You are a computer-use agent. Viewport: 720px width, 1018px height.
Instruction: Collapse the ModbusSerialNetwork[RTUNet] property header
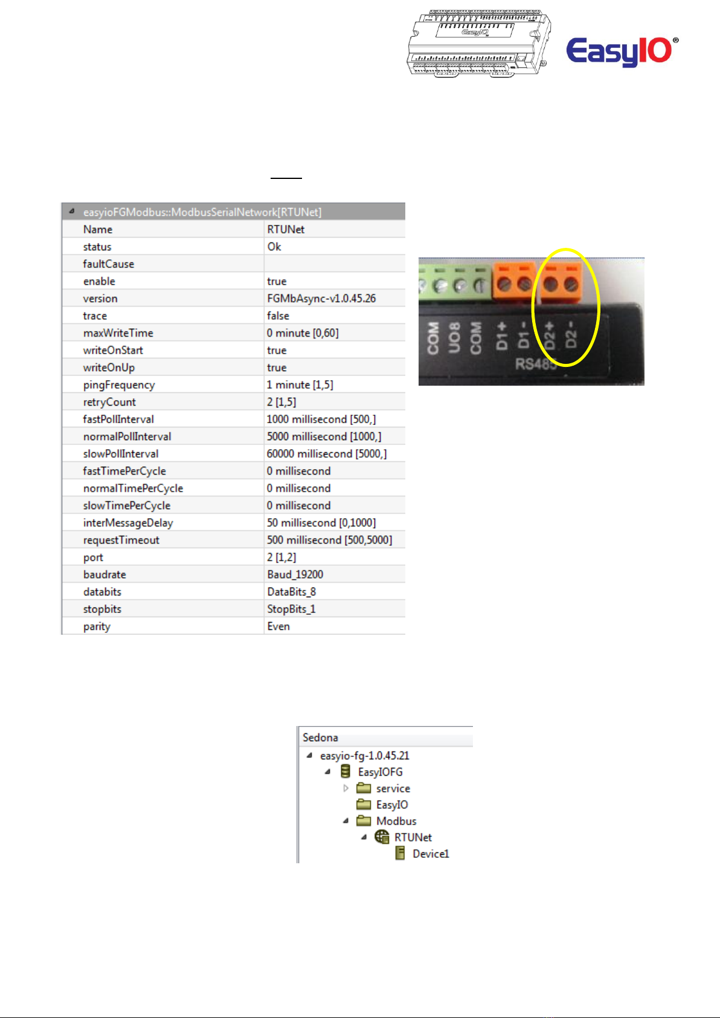72,212
